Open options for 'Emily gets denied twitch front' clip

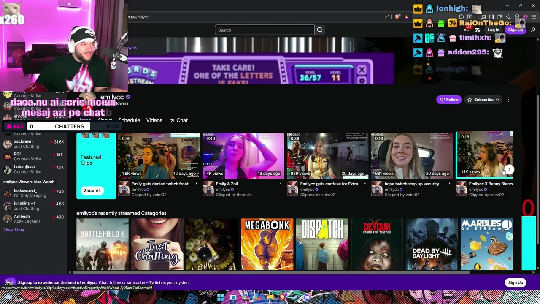pos(196,184)
